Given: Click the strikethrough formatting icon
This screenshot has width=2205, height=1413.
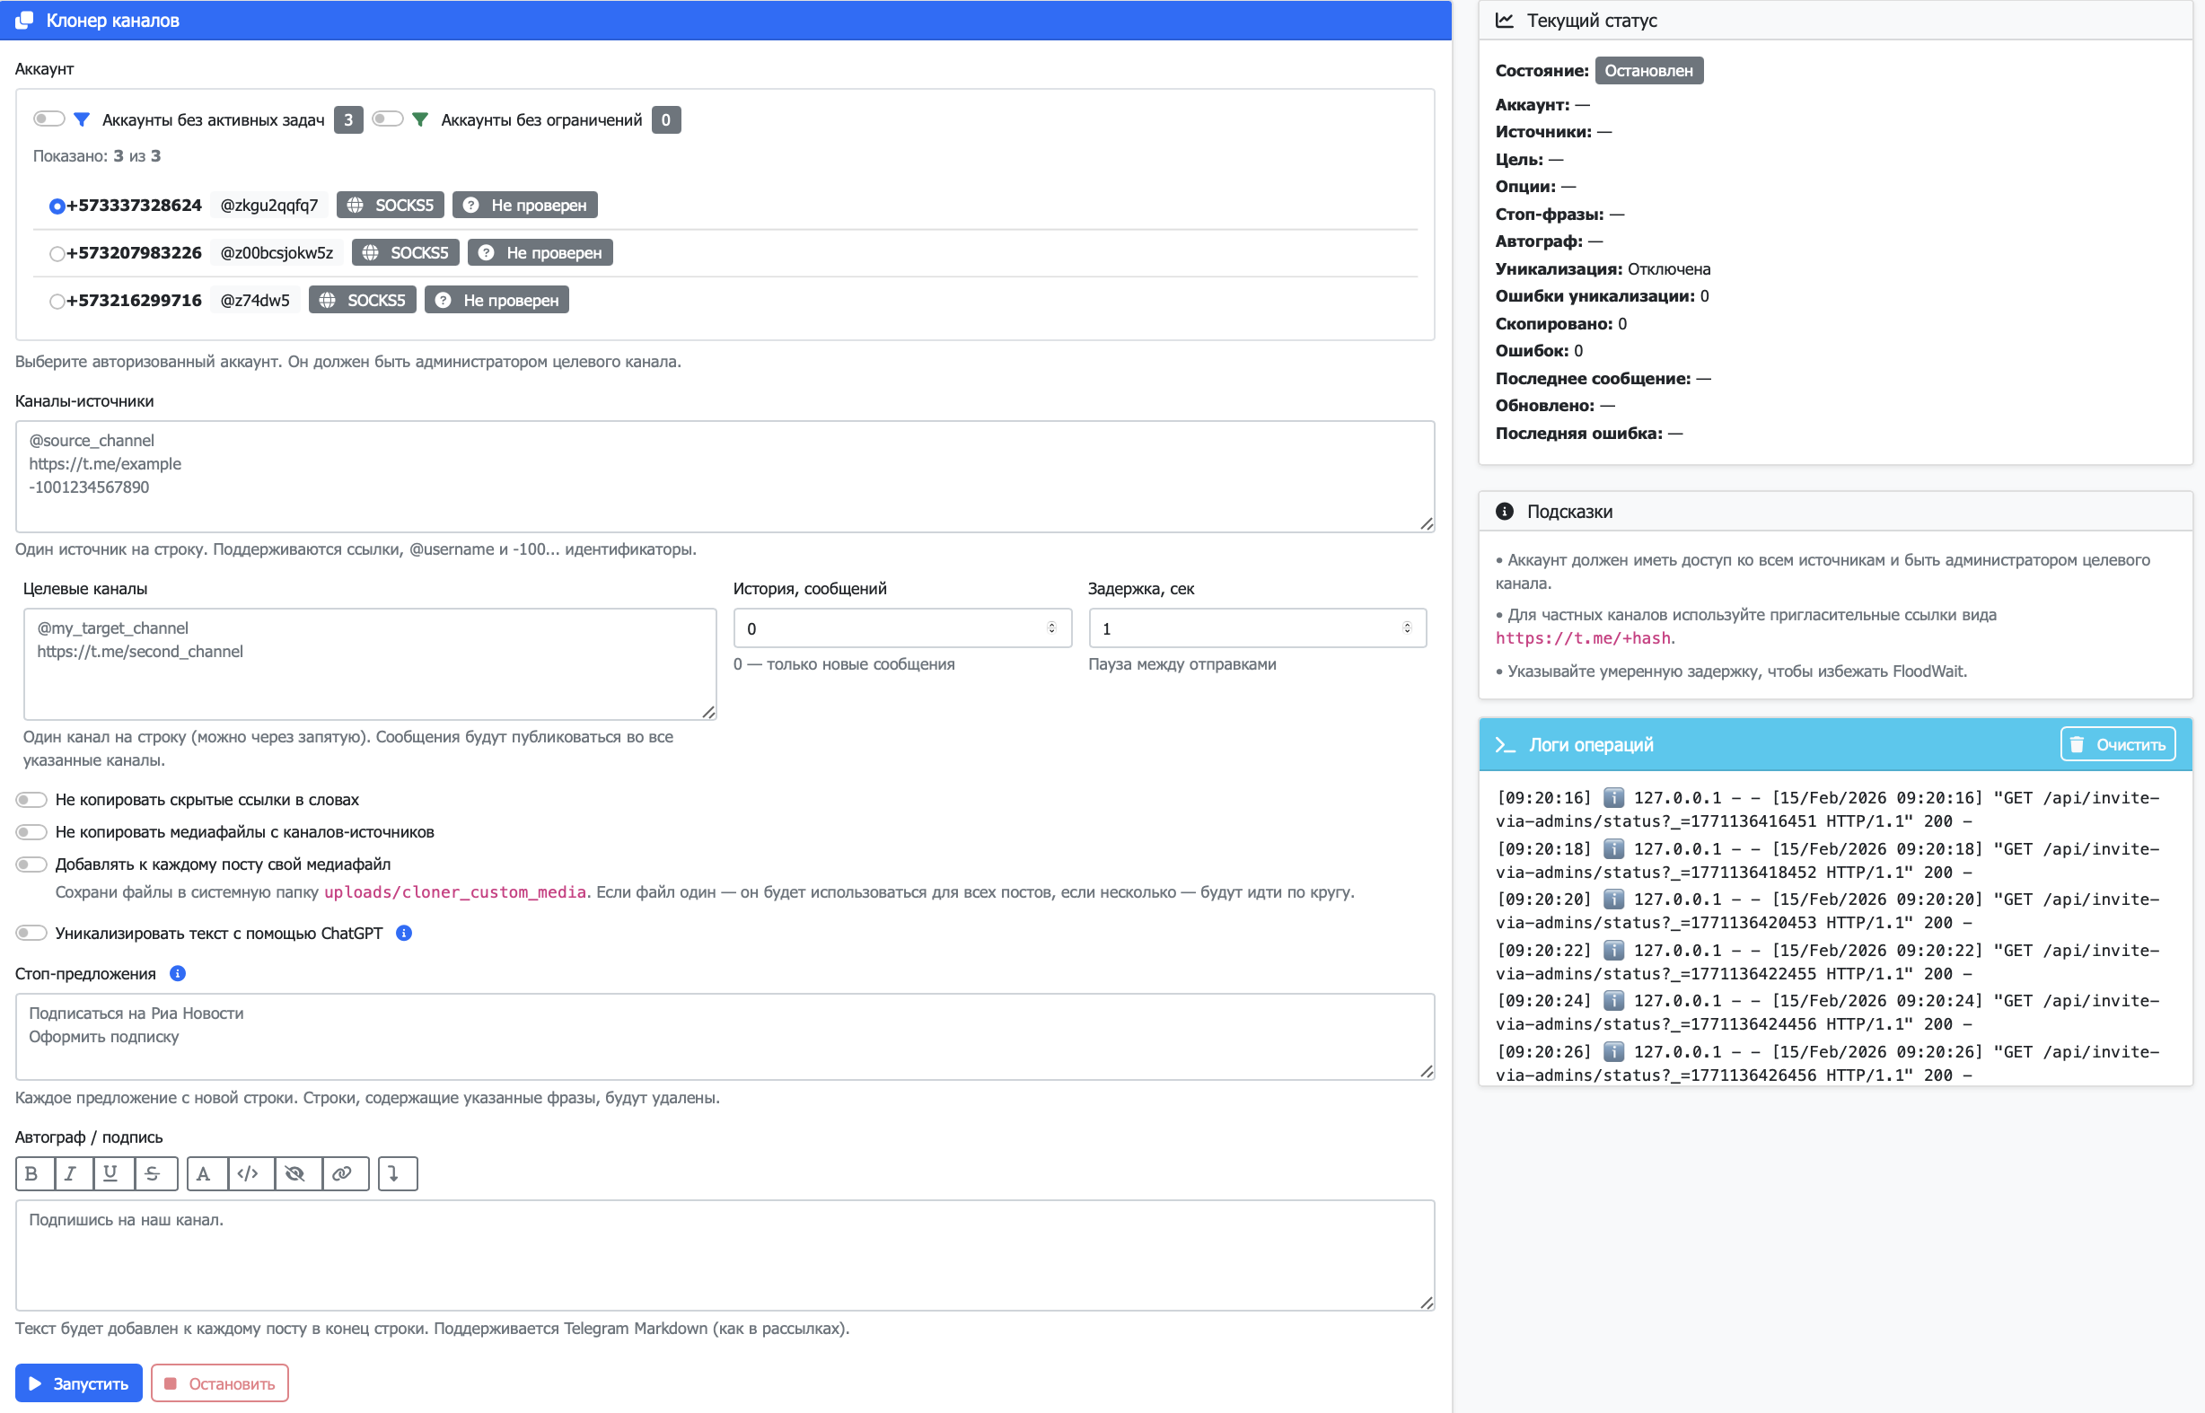Looking at the screenshot, I should pos(154,1173).
